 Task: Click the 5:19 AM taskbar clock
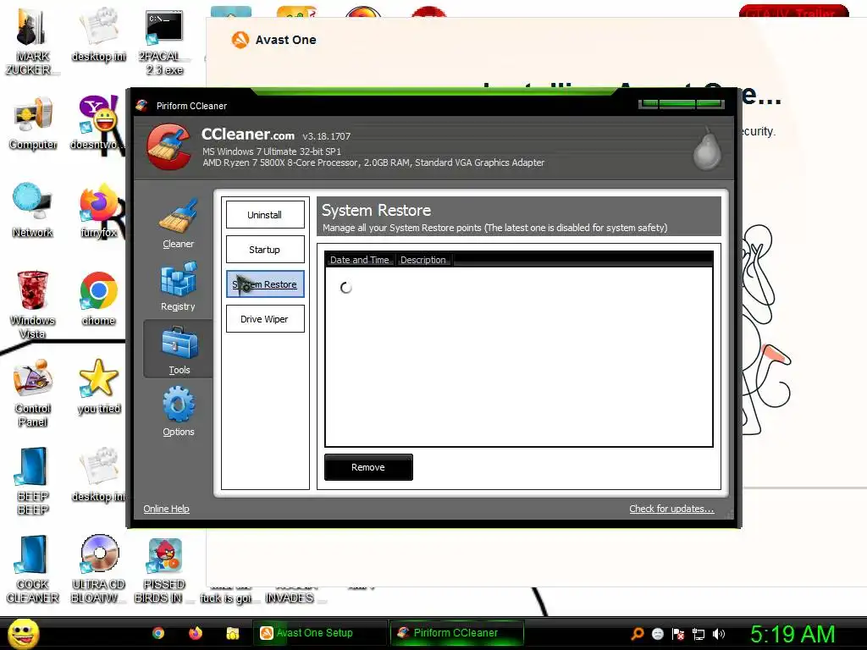pyautogui.click(x=792, y=634)
